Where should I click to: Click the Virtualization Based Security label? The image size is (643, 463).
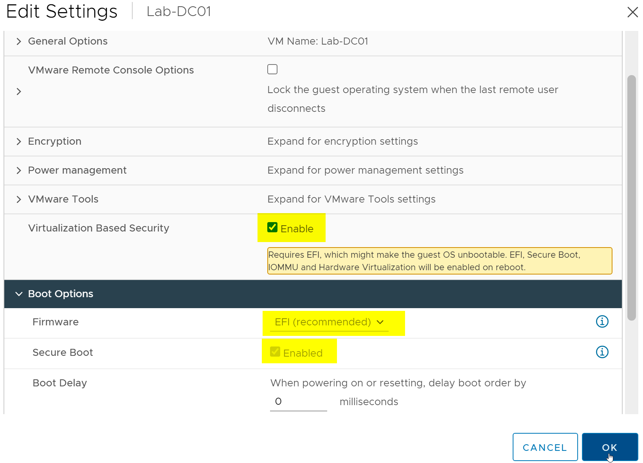click(99, 228)
